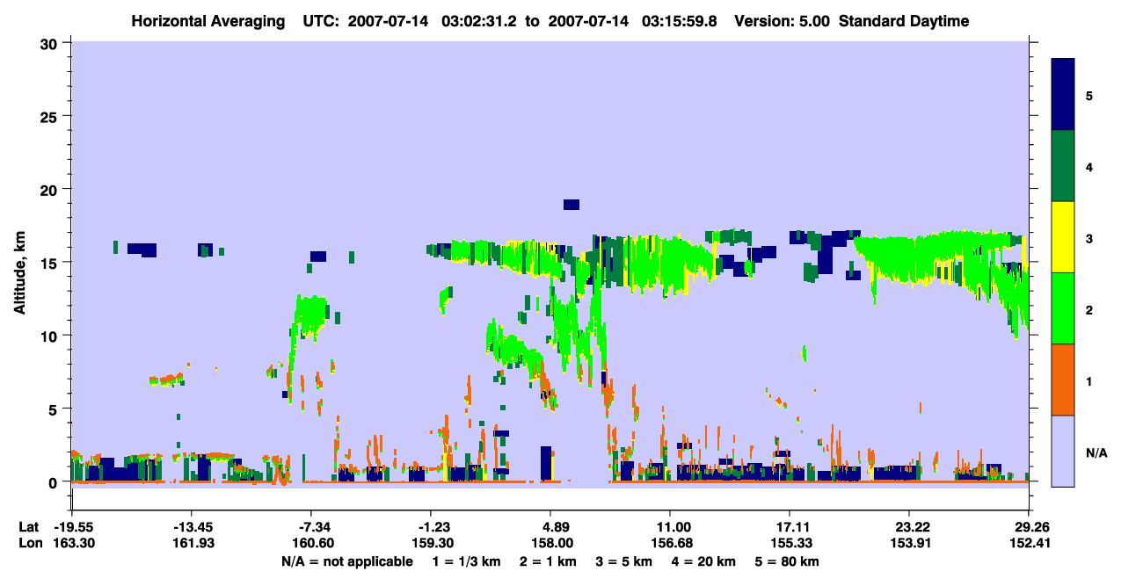1143x586 pixels.
Task: Click 'Standard Daytime' in the title
Action: (x=904, y=21)
